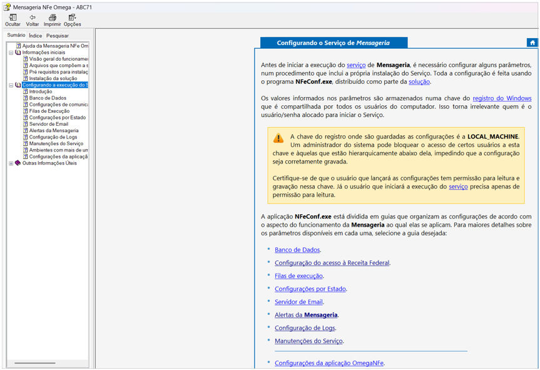
Task: Click book icon beside Informações iniciais
Action: [18, 53]
